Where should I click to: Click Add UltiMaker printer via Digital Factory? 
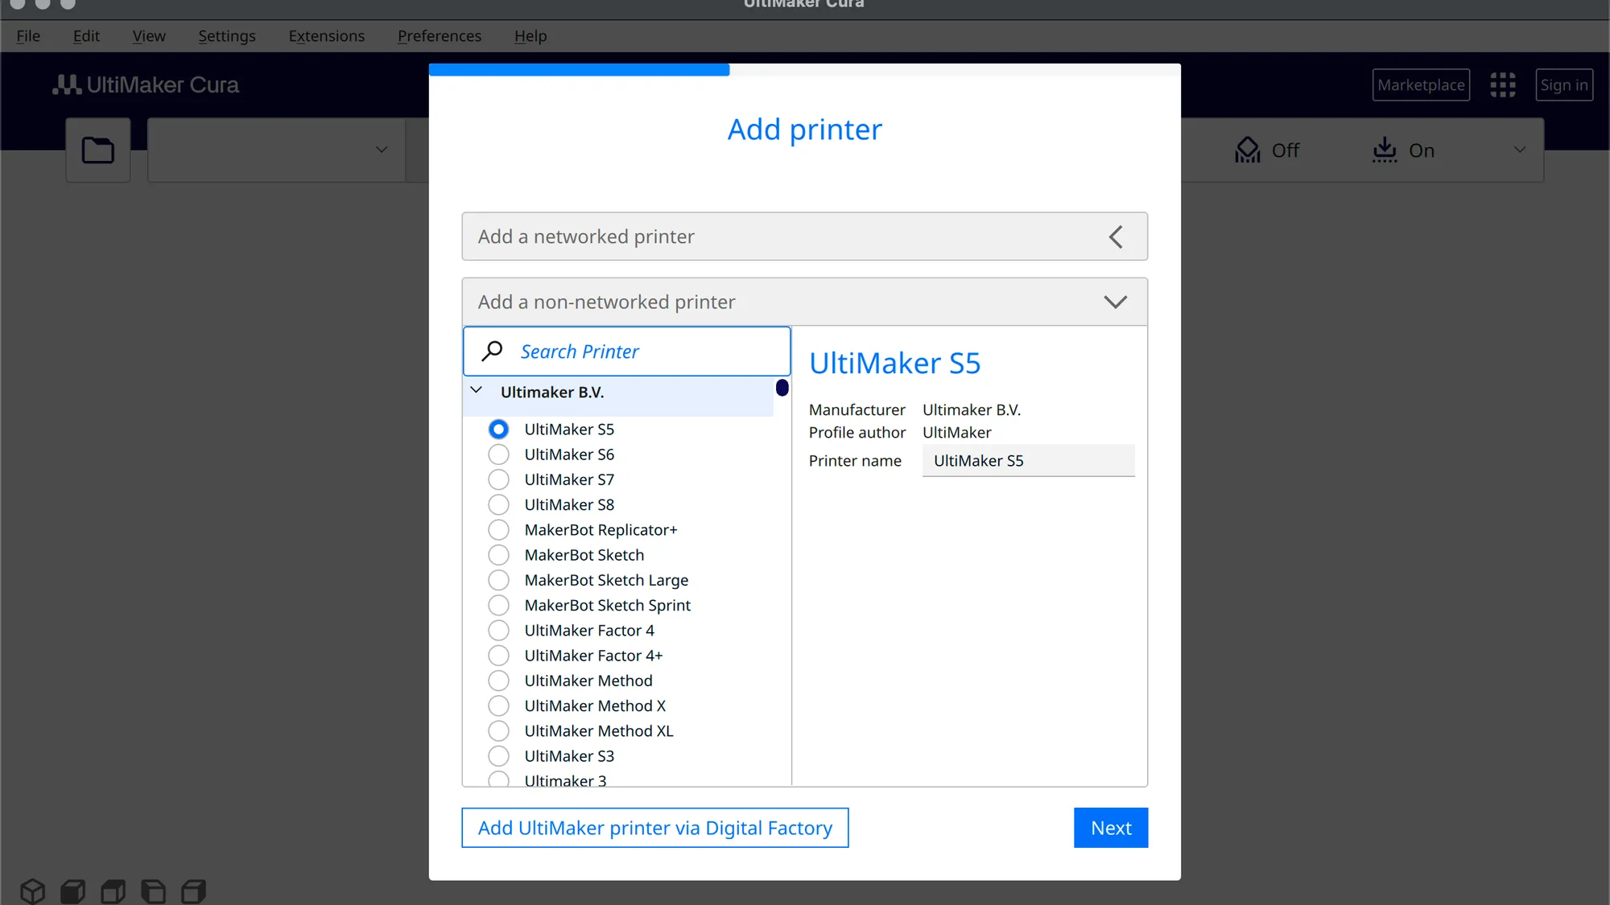point(655,828)
